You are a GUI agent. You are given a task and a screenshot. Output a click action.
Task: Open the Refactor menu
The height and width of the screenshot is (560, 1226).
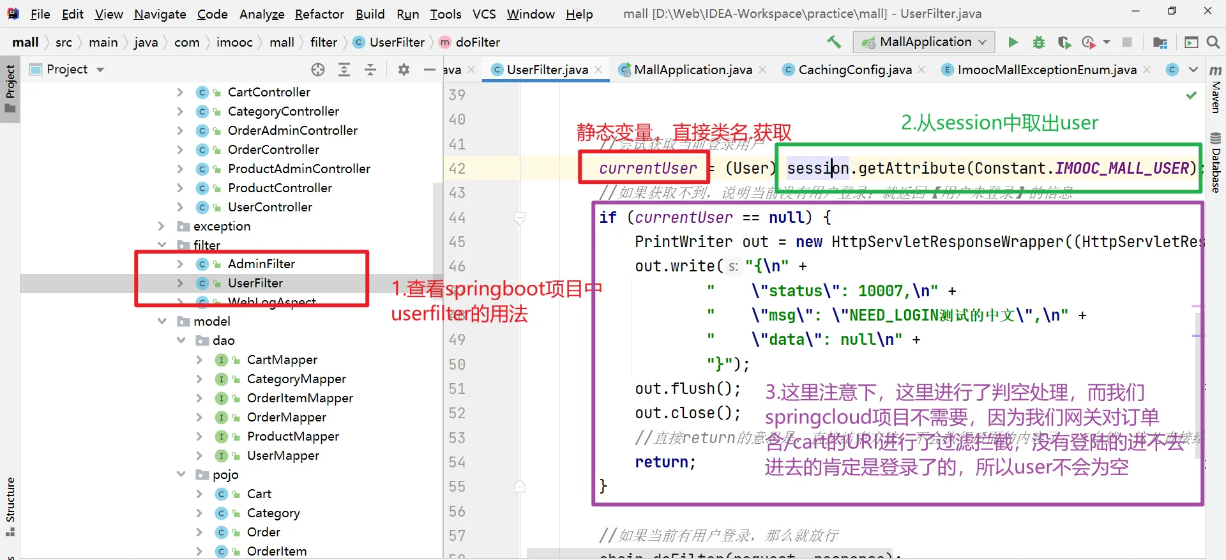pos(319,14)
